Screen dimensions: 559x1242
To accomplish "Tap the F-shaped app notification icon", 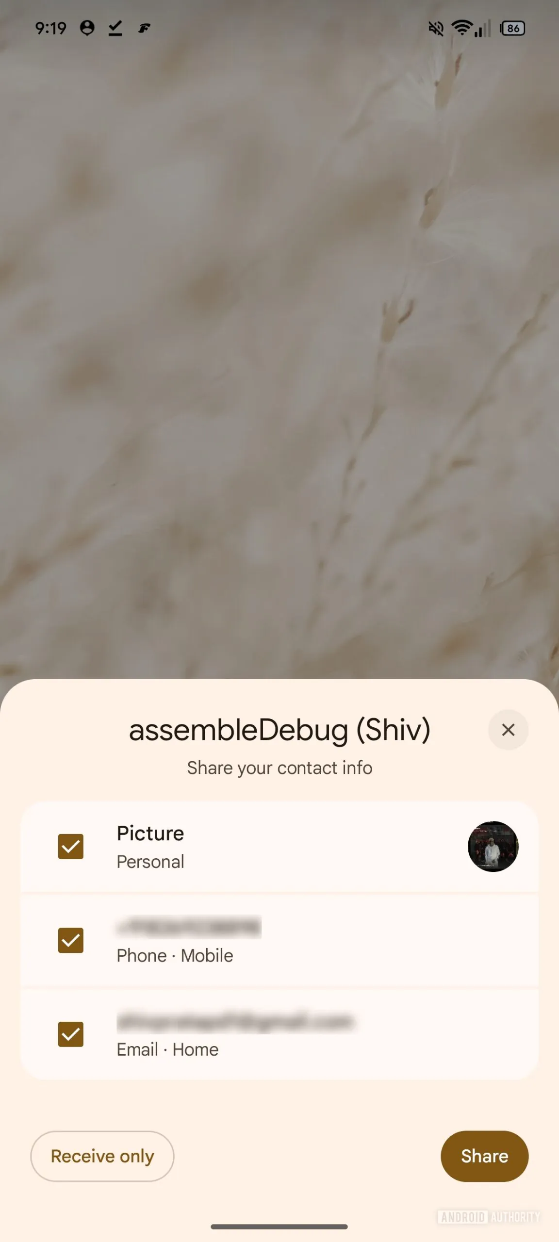I will pyautogui.click(x=144, y=29).
